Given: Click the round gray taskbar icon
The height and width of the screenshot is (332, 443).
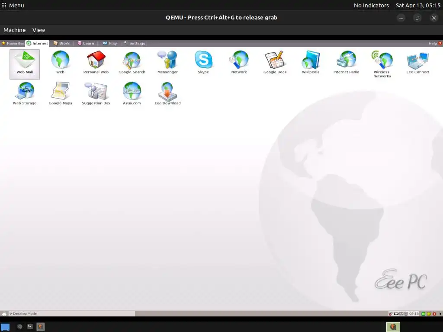Looking at the screenshot, I should tap(20, 327).
